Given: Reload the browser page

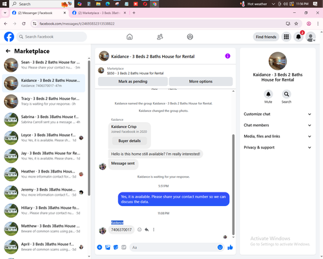Looking at the screenshot, I should pyautogui.click(x=24, y=24).
